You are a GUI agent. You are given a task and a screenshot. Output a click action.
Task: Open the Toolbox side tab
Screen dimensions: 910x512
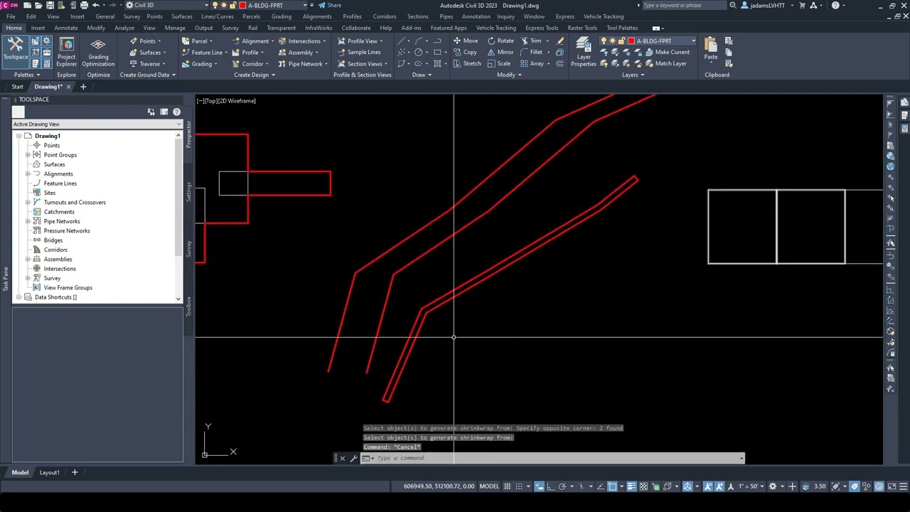click(x=189, y=306)
